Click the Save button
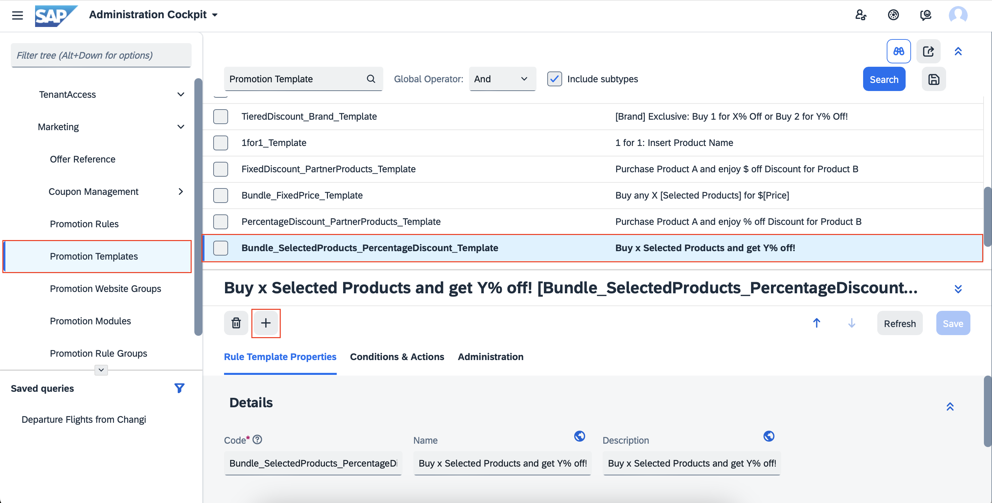This screenshot has height=503, width=992. click(953, 323)
